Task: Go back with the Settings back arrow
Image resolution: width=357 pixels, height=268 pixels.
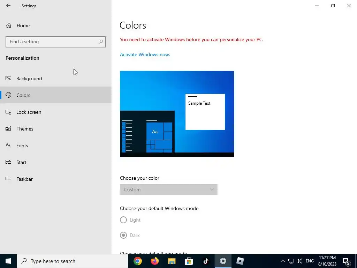Action: pyautogui.click(x=8, y=6)
